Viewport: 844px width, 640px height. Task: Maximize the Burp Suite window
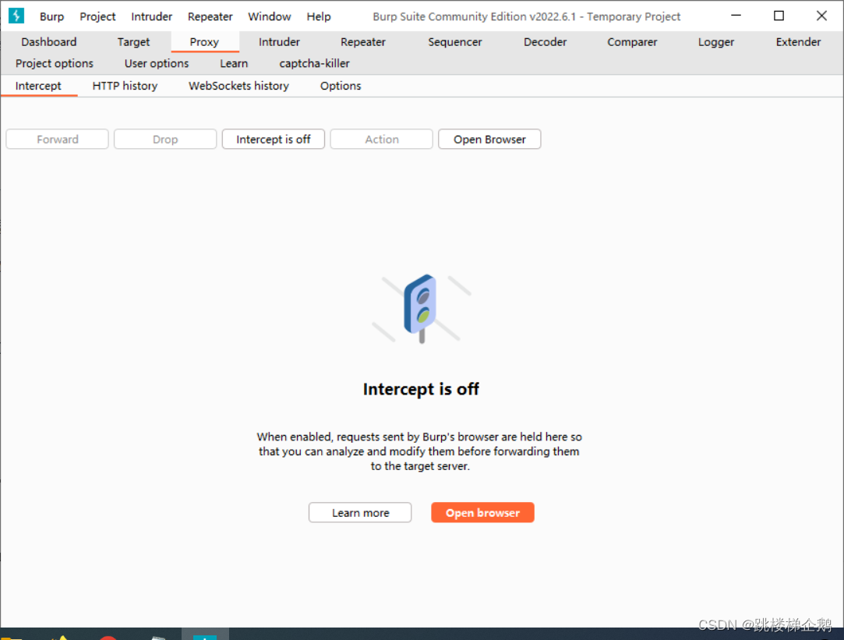779,16
